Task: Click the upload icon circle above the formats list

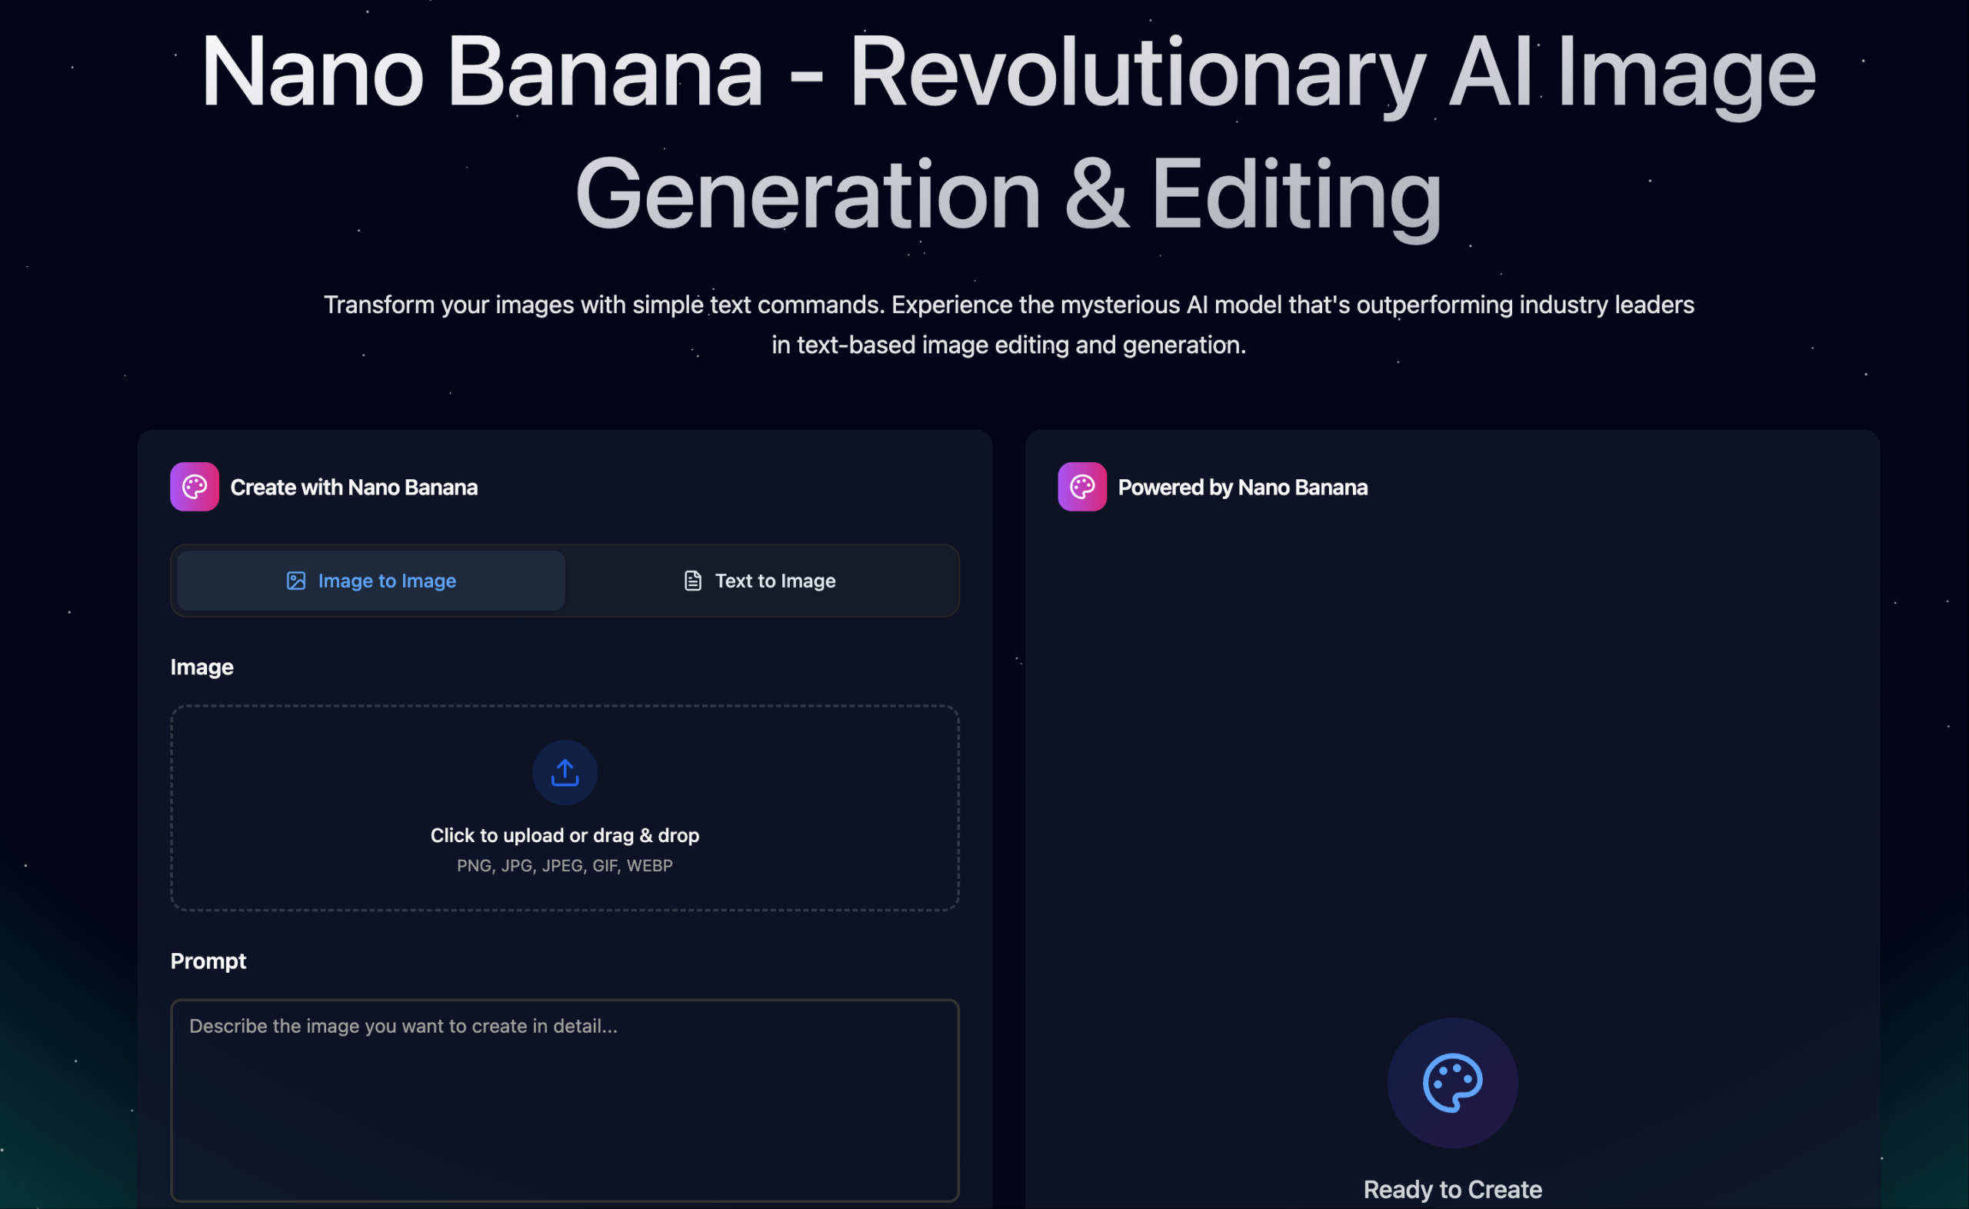Action: 565,771
